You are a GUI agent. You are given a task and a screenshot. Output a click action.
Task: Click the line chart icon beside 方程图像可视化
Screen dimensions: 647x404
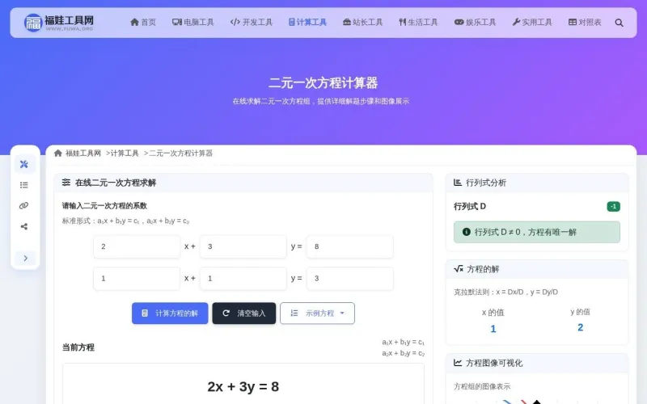pyautogui.click(x=458, y=363)
